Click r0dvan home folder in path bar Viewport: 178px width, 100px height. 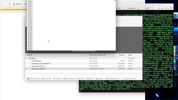pos(57,79)
